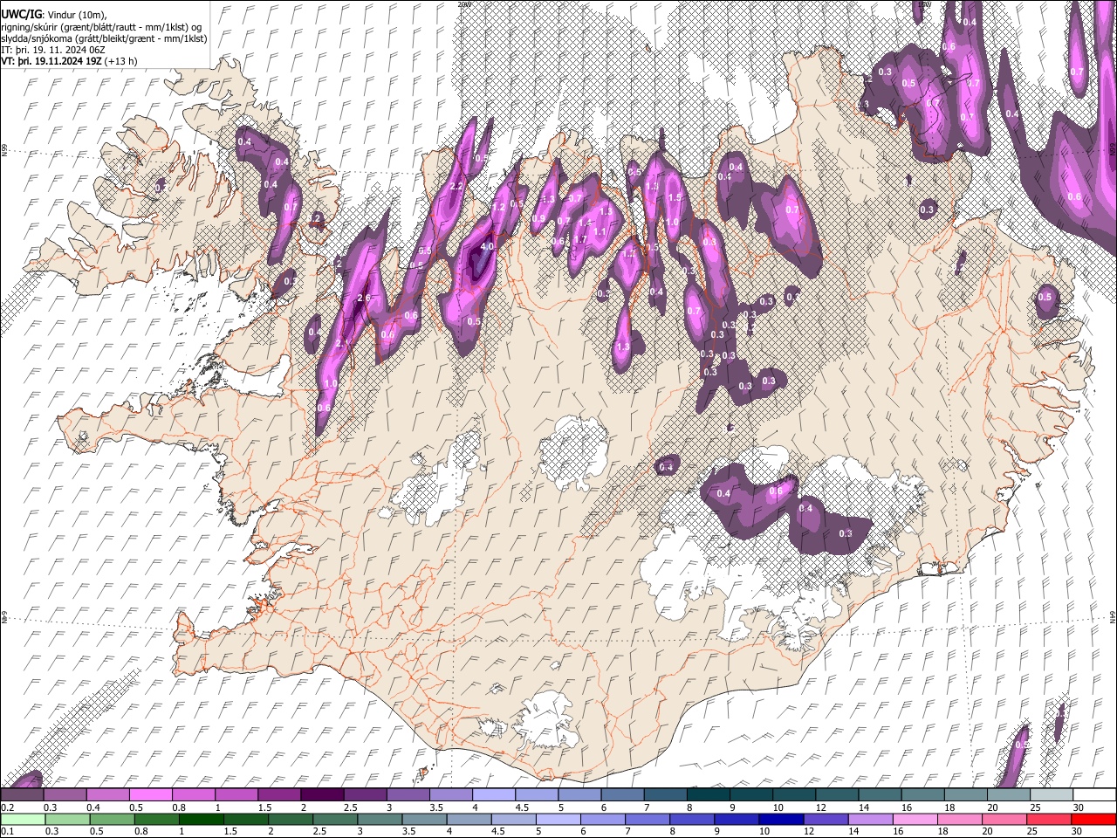This screenshot has width=1117, height=838.
Task: Select the light lavender 4–4.5 upper legend swatch
Action: click(x=496, y=795)
